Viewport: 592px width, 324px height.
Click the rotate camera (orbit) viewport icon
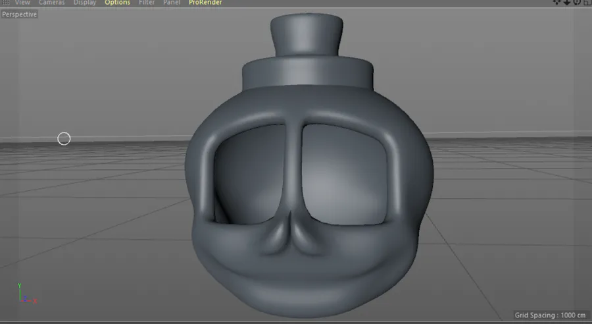pos(577,2)
